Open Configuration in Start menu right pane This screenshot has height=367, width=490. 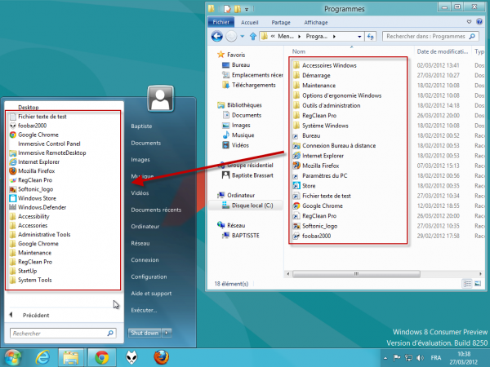[x=149, y=276]
